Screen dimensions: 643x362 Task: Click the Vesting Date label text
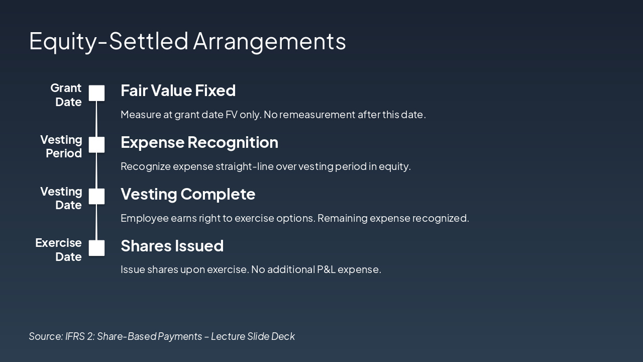coord(61,198)
